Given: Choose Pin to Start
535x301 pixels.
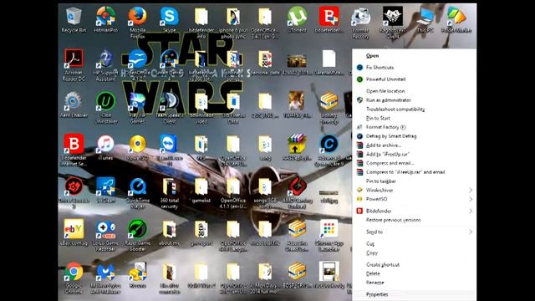Looking at the screenshot, I should [x=378, y=118].
